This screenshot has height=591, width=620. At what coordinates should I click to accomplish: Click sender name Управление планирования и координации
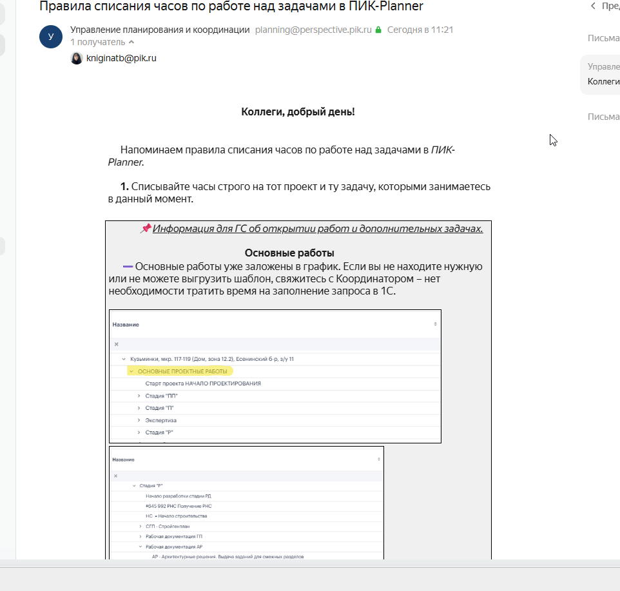160,30
